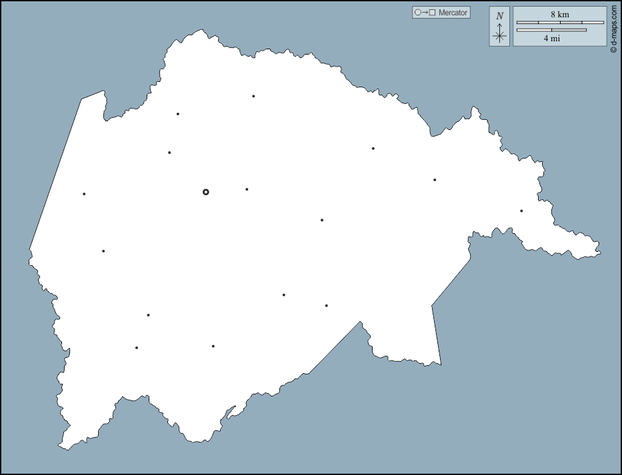Select the circle-to-square projection icon

(x=425, y=13)
